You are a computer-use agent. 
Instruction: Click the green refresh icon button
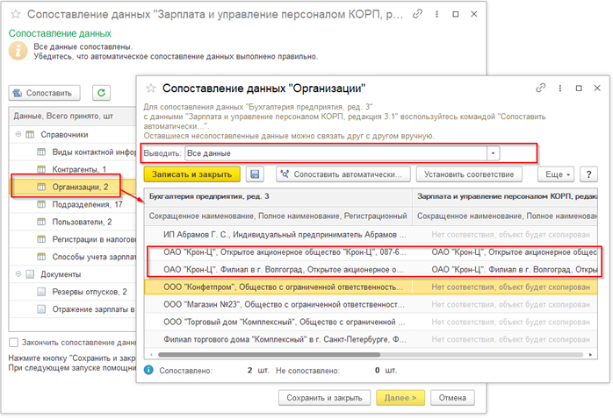tap(101, 93)
